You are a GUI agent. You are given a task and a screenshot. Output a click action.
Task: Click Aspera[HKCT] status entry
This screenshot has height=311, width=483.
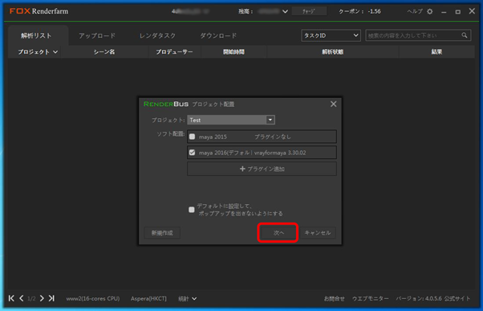coord(148,299)
